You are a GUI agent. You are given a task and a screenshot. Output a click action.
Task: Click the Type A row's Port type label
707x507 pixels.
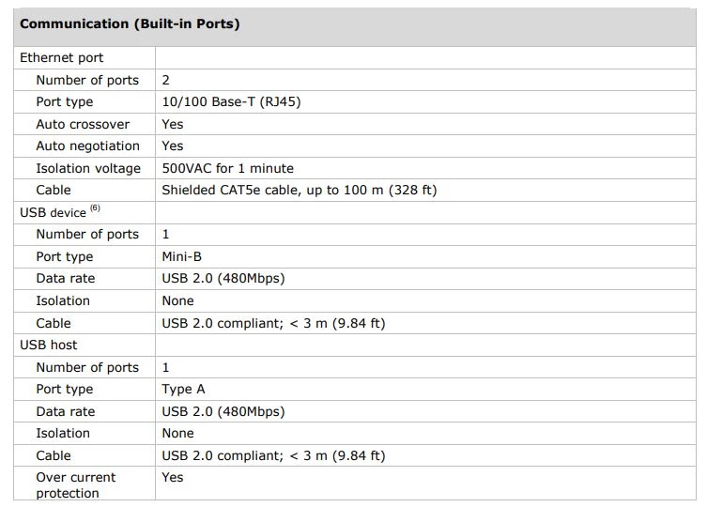click(65, 389)
